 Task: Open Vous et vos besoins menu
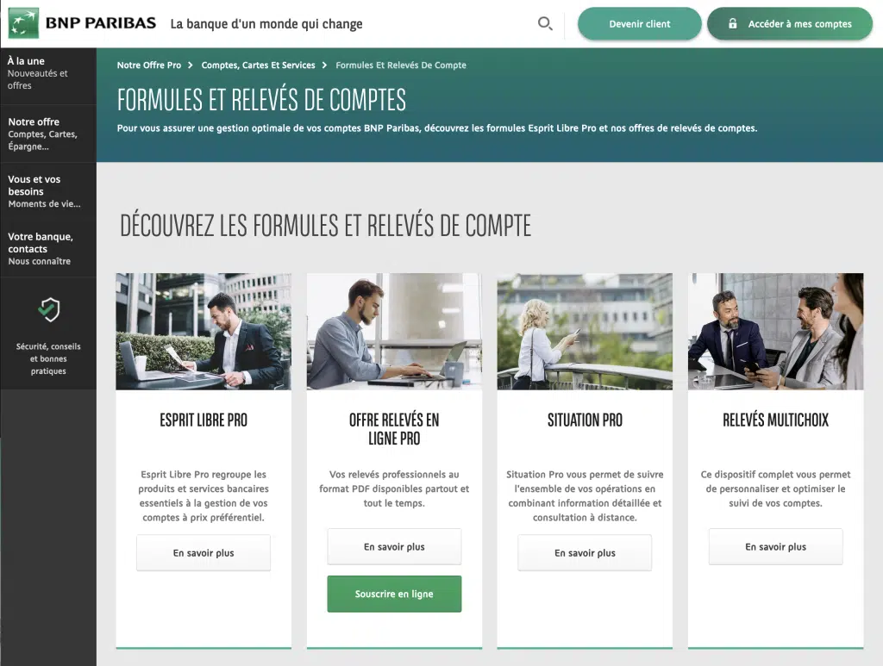[x=48, y=191]
